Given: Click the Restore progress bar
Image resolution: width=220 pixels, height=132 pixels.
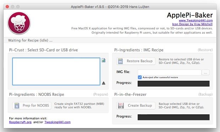Looking at the screenshot, I should pyautogui.click(x=174, y=84).
